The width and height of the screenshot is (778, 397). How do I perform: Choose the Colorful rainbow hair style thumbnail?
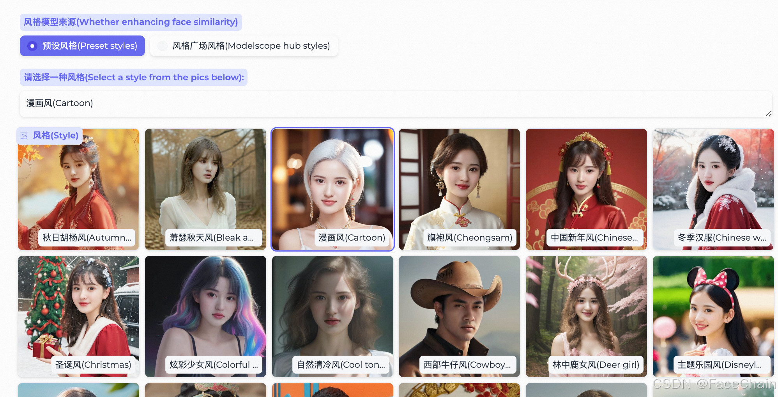205,316
